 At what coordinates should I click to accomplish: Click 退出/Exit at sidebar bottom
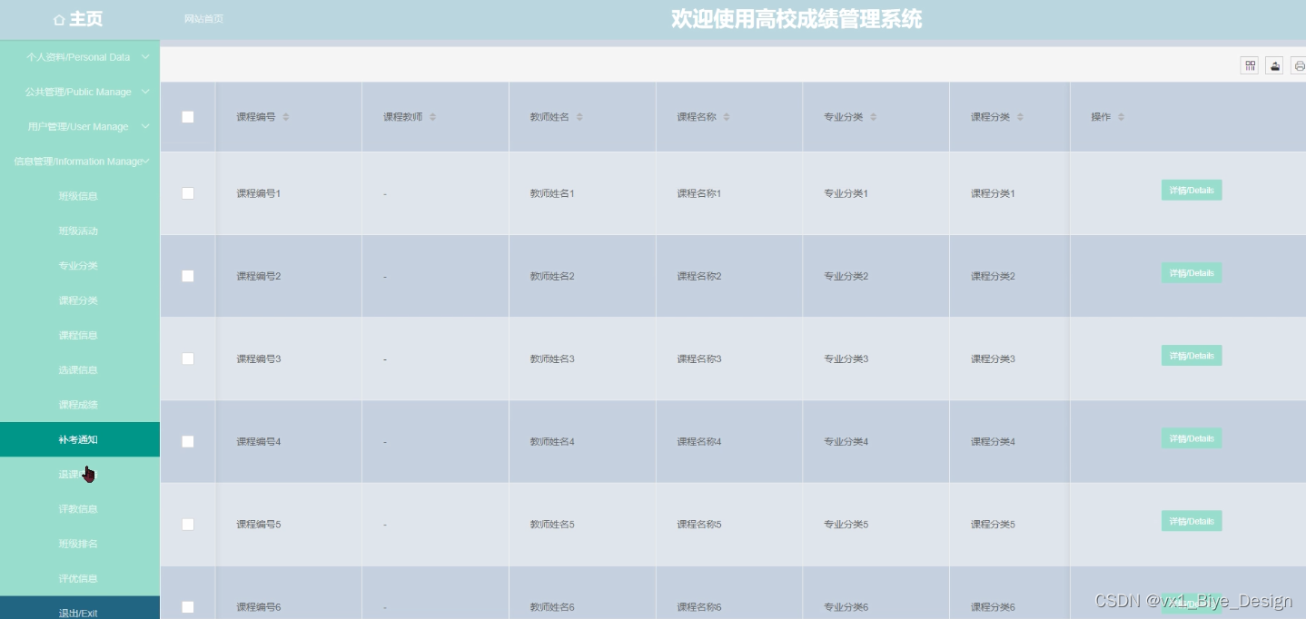point(80,613)
